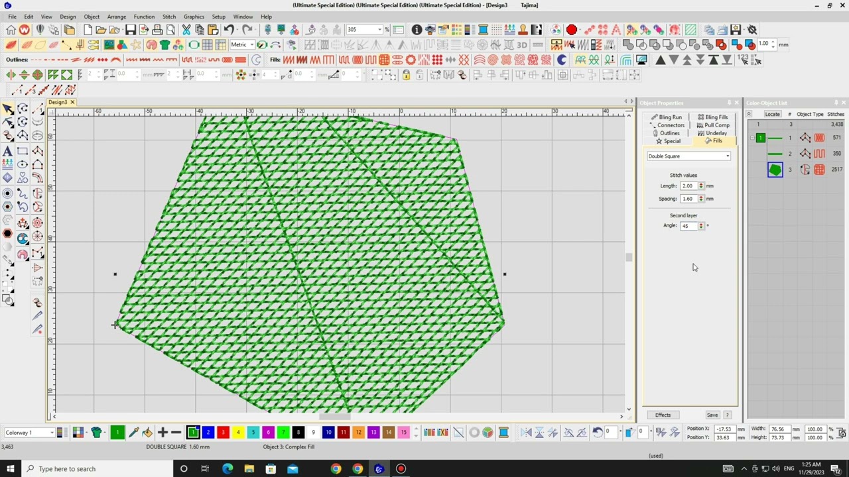Viewport: 849px width, 477px height.
Task: Select yellow color swatch 4
Action: click(x=238, y=433)
